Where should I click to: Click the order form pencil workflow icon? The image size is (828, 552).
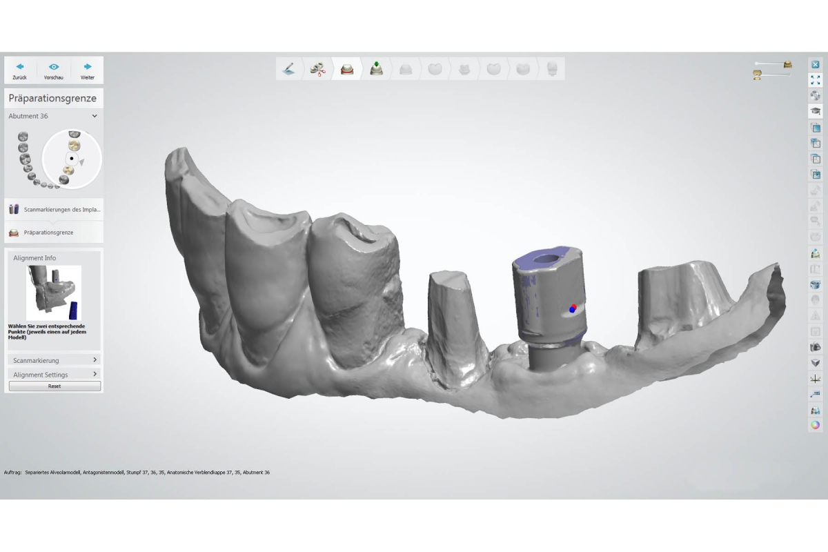tap(289, 69)
